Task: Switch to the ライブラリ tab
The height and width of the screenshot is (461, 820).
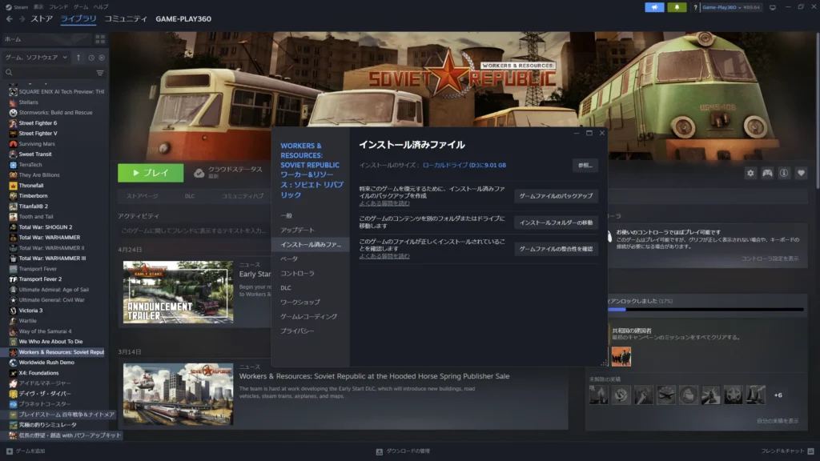Action: click(x=78, y=19)
